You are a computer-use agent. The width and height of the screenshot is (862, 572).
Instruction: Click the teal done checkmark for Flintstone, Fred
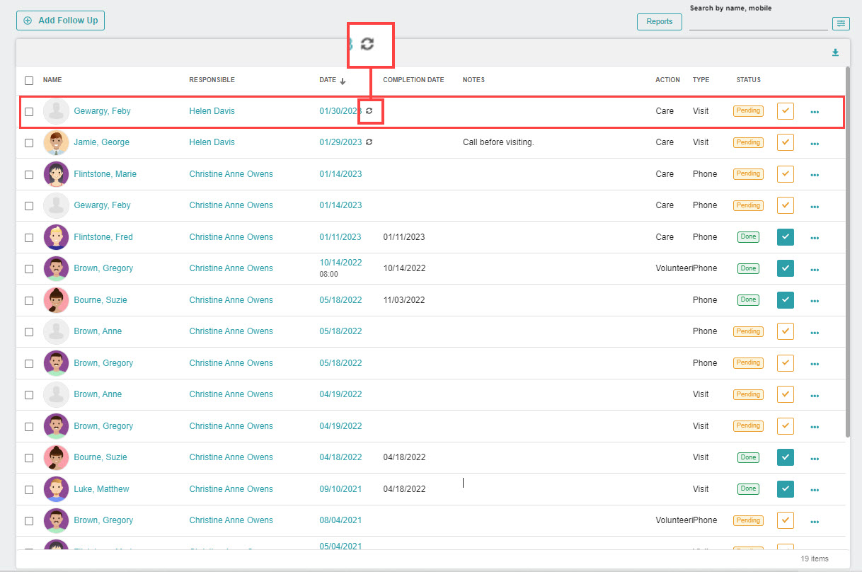[x=785, y=237]
